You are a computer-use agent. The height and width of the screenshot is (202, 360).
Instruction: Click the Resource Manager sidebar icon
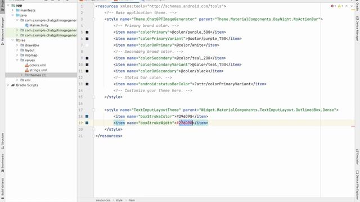pos(2,44)
